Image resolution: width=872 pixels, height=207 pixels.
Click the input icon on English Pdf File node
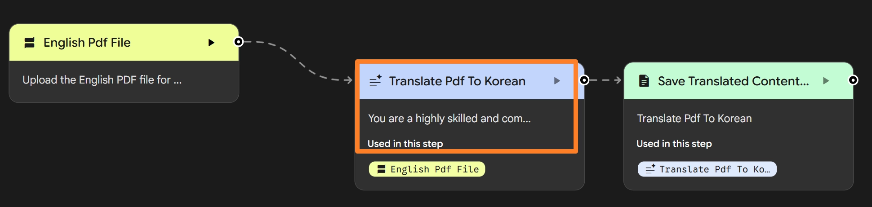point(30,43)
